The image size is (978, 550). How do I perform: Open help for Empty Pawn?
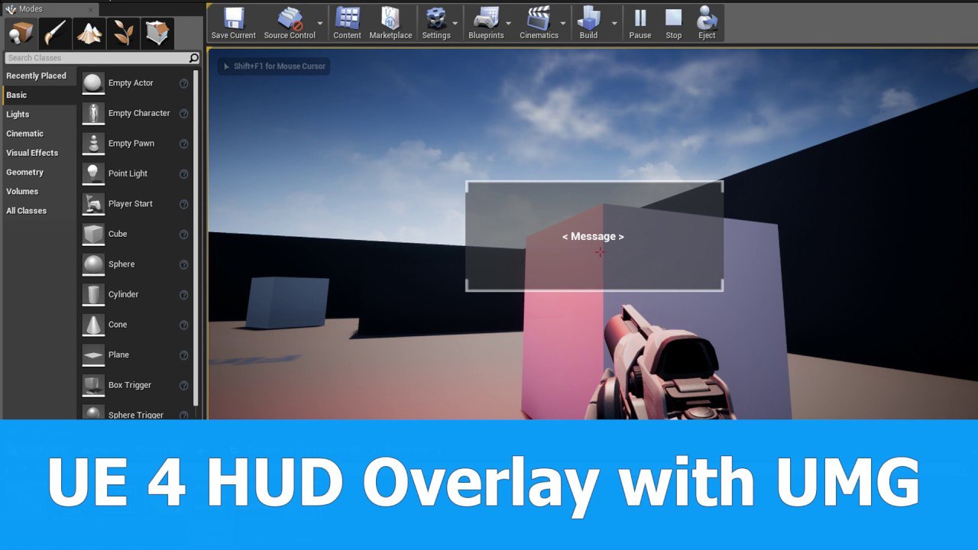(x=183, y=144)
